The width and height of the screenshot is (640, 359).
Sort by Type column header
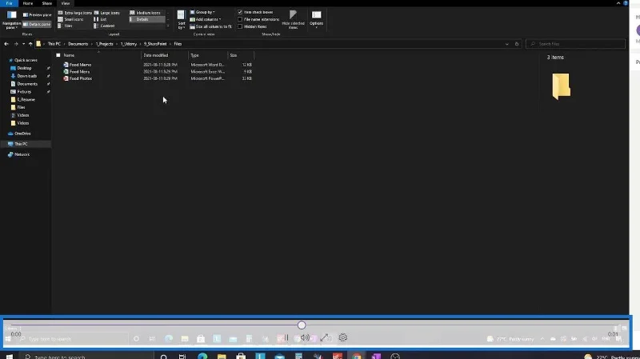point(208,55)
